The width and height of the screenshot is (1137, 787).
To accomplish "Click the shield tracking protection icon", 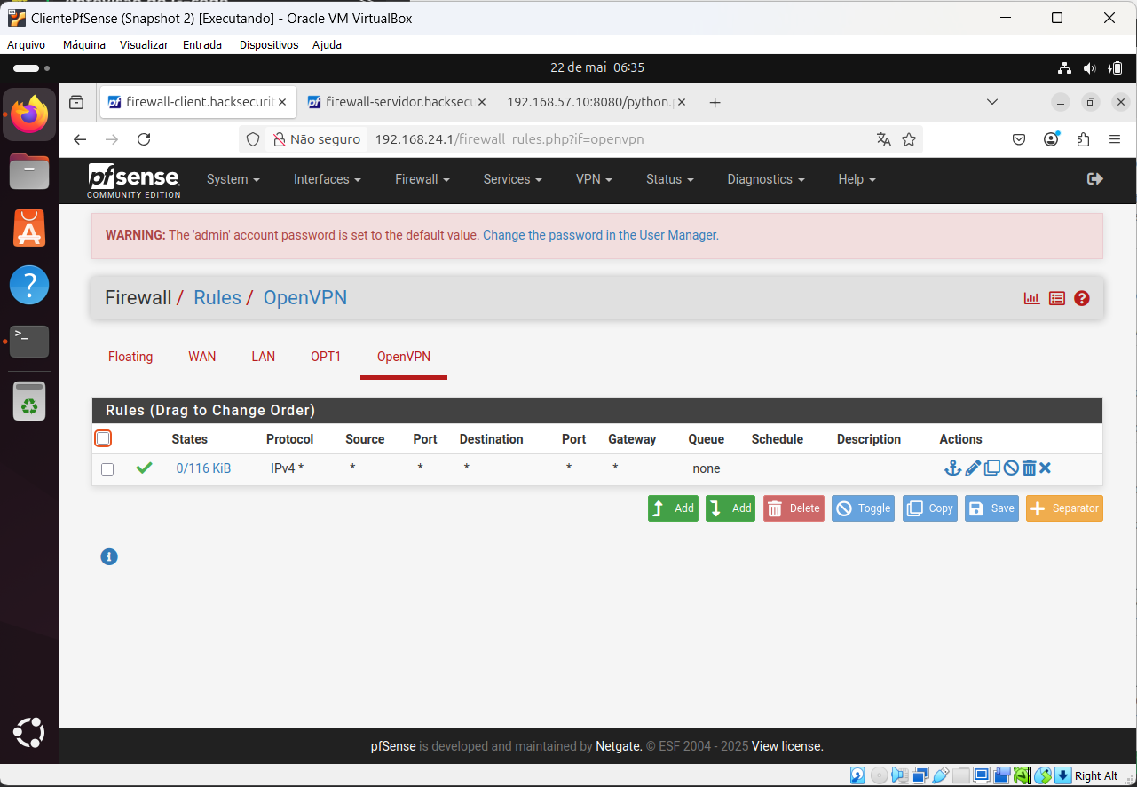I will (253, 139).
